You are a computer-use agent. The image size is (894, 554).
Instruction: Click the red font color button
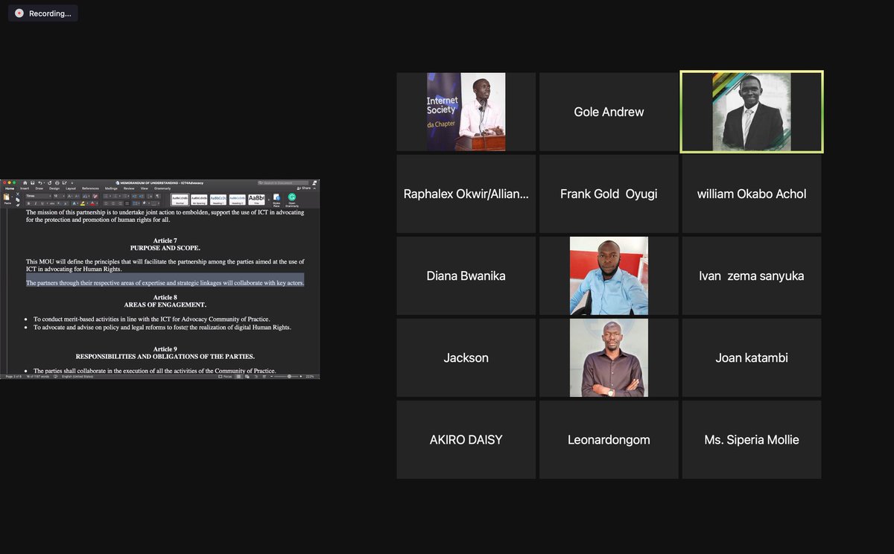click(92, 203)
